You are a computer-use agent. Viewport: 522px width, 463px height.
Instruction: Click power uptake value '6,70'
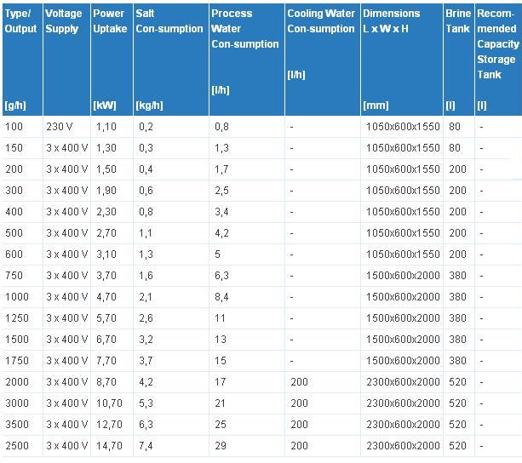coord(106,340)
